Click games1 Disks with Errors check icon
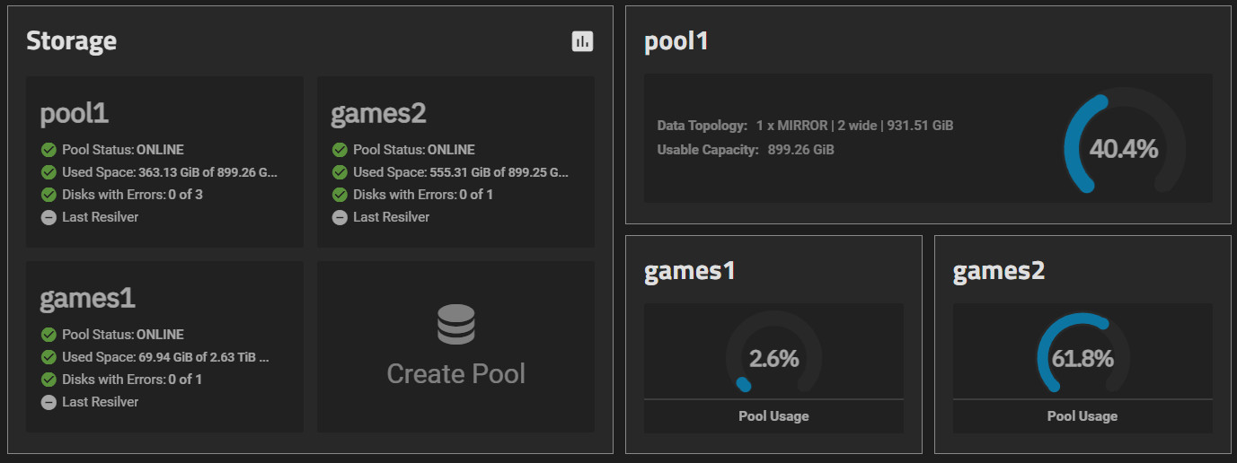Screen dimensions: 1237x463 point(49,380)
